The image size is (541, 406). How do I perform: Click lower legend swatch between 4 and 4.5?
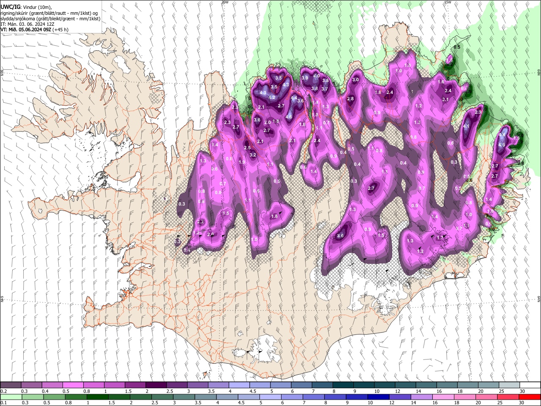coord(227,397)
